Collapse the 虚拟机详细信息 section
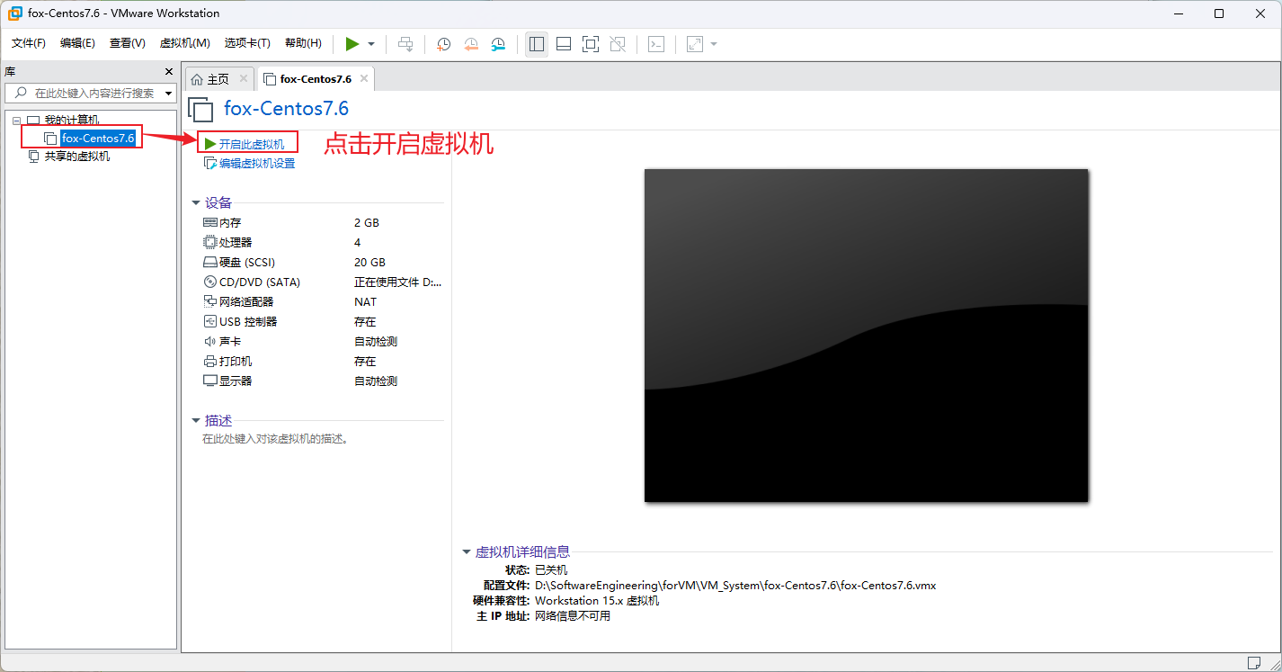The width and height of the screenshot is (1282, 672). point(467,552)
